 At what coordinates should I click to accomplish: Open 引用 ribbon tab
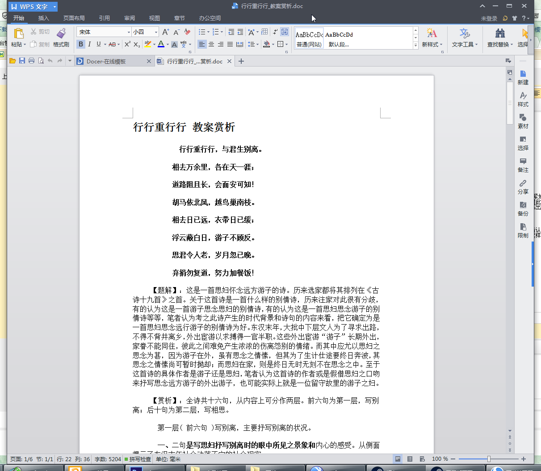(105, 18)
